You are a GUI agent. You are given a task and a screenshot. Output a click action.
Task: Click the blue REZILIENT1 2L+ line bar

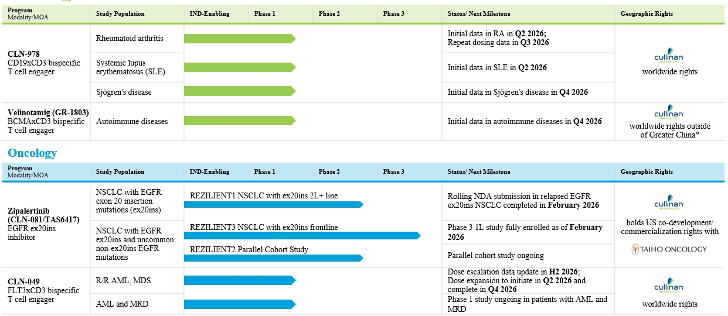click(x=273, y=204)
